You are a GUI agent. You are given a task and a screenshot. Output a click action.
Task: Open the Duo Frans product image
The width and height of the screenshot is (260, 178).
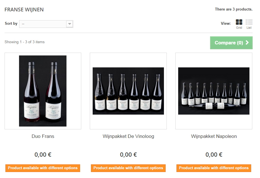[43, 91]
